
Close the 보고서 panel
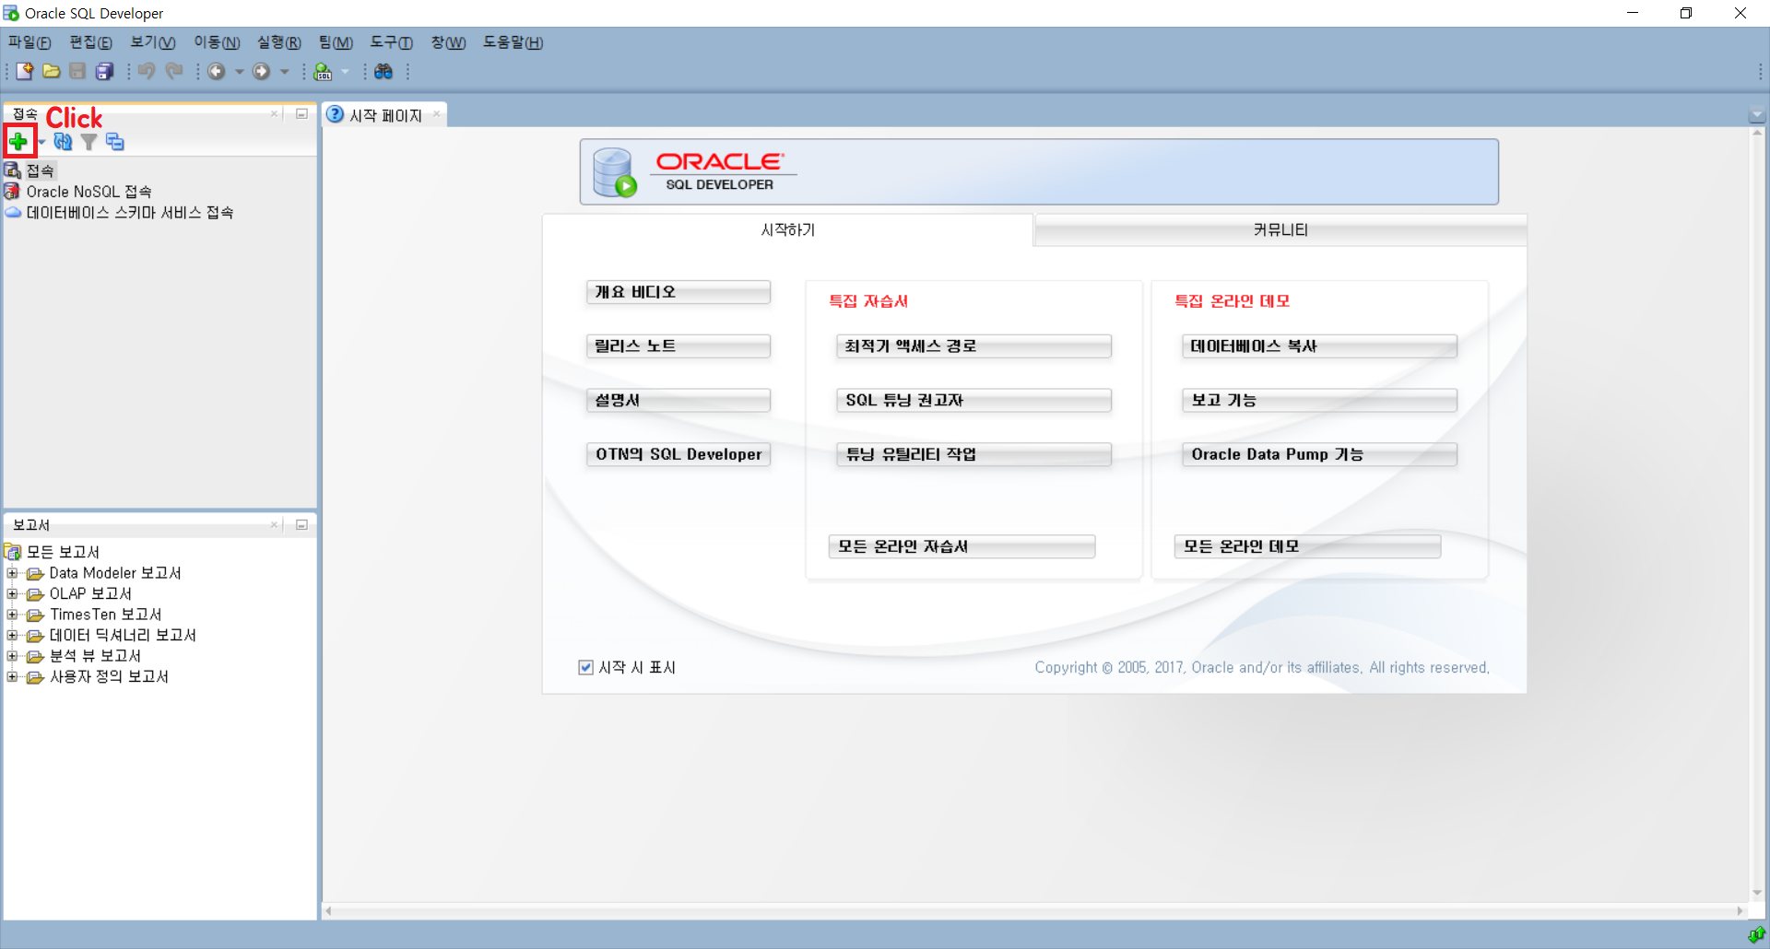274,524
